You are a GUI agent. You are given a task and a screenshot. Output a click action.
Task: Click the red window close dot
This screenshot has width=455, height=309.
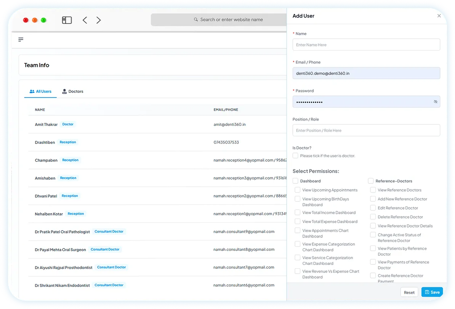26,20
